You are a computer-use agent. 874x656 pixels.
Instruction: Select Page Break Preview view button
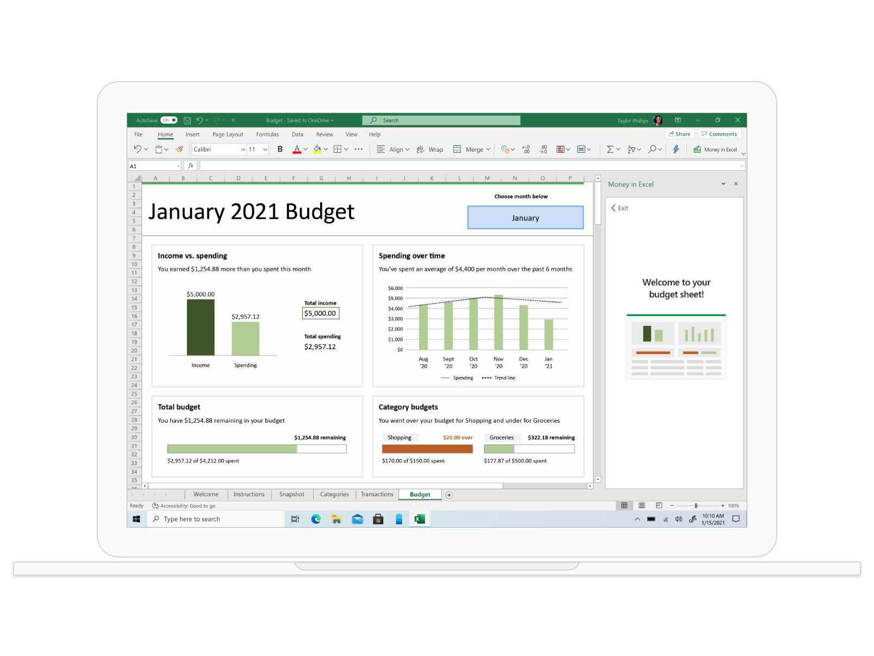(x=659, y=505)
